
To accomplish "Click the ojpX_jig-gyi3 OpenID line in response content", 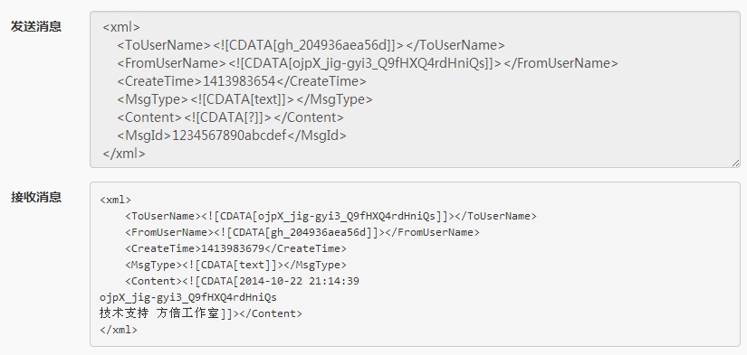I will (188, 297).
